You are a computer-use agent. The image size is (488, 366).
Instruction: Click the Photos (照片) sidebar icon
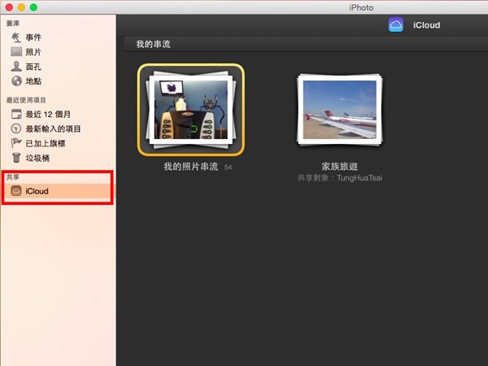16,52
